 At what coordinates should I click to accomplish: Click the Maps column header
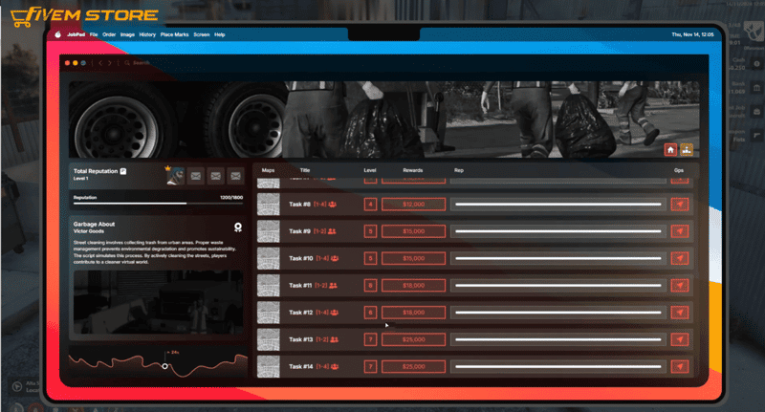268,170
